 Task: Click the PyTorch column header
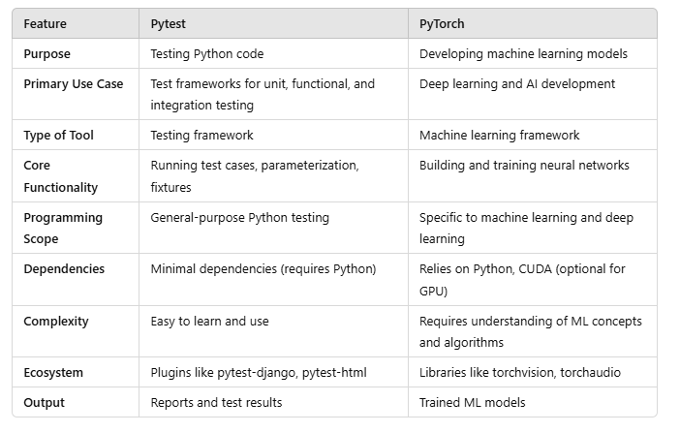pyautogui.click(x=444, y=23)
